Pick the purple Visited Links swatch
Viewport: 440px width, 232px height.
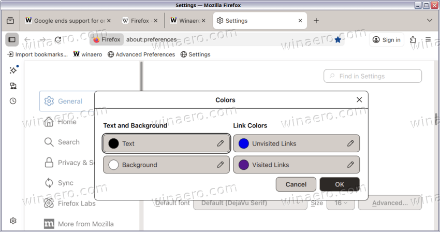pos(244,165)
